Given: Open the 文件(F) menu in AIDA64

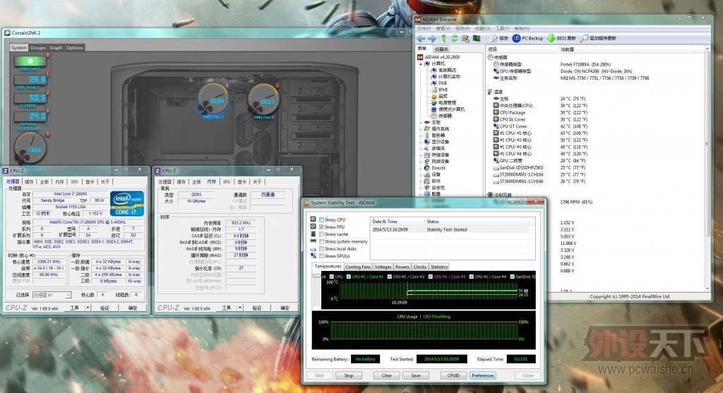Looking at the screenshot, I should (x=424, y=28).
